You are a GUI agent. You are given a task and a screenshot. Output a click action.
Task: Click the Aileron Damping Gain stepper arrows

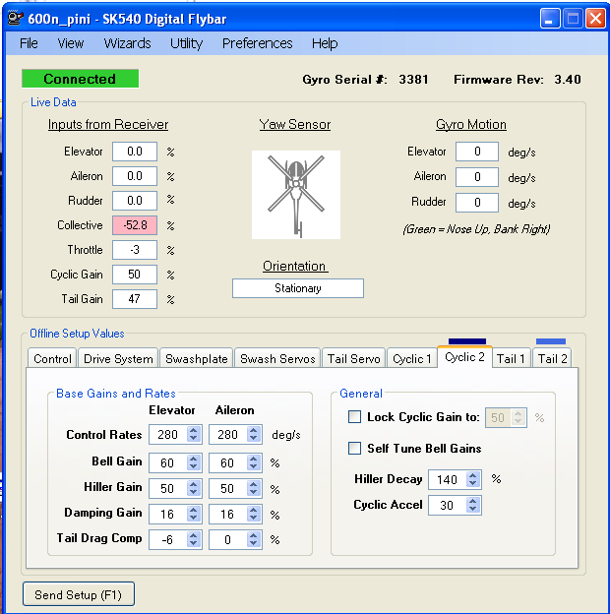pyautogui.click(x=253, y=514)
